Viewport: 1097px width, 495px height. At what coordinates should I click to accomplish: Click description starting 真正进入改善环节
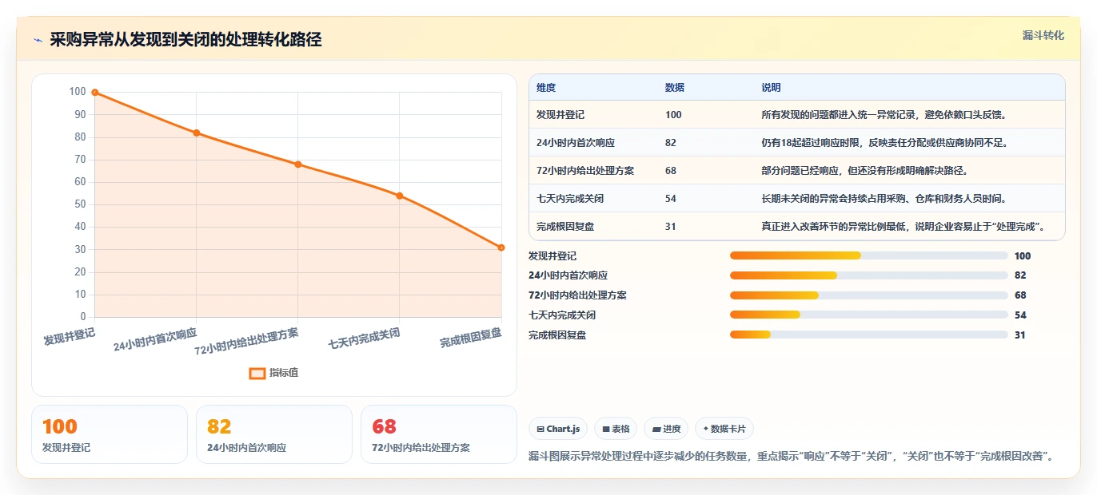click(x=904, y=227)
